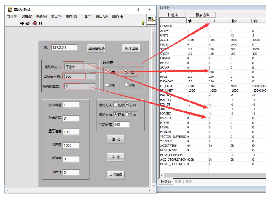Click the 轴1 column header
269x198 pixels.
click(219, 21)
